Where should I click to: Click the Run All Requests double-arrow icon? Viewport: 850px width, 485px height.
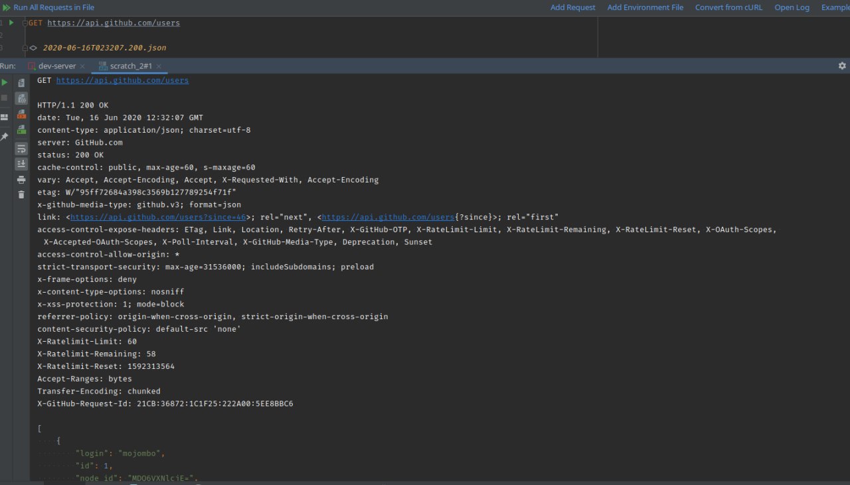pos(6,7)
